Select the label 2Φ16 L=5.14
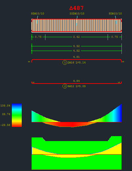 tap(77, 62)
